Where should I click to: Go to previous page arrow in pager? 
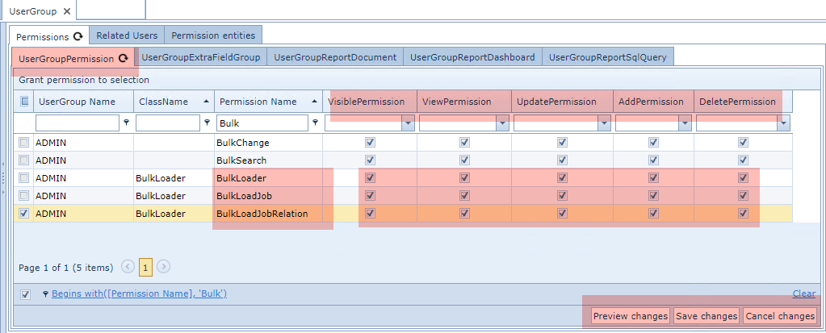pyautogui.click(x=128, y=266)
